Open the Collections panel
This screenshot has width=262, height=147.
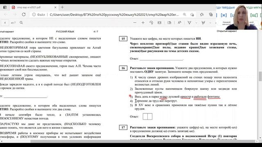point(211,15)
